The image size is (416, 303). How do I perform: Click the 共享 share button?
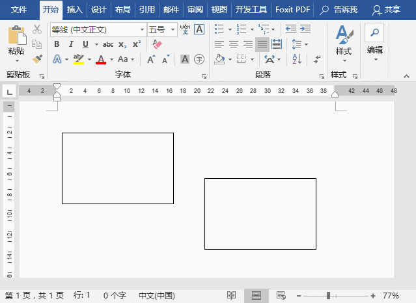(387, 10)
